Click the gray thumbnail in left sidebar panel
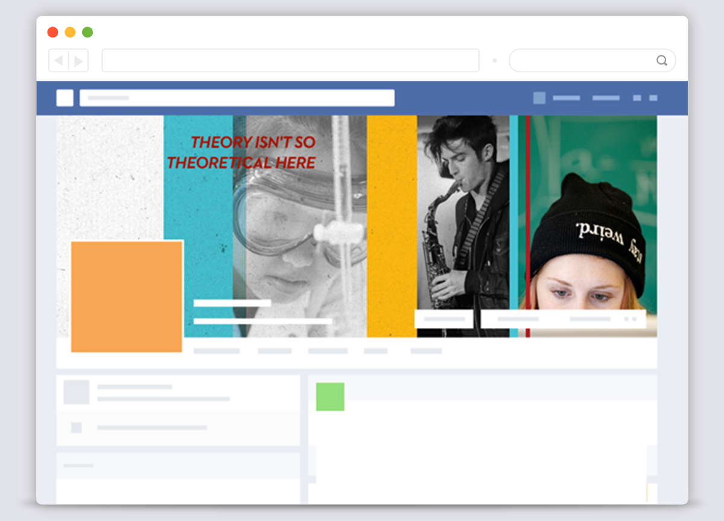The width and height of the screenshot is (724, 521). pyautogui.click(x=76, y=392)
